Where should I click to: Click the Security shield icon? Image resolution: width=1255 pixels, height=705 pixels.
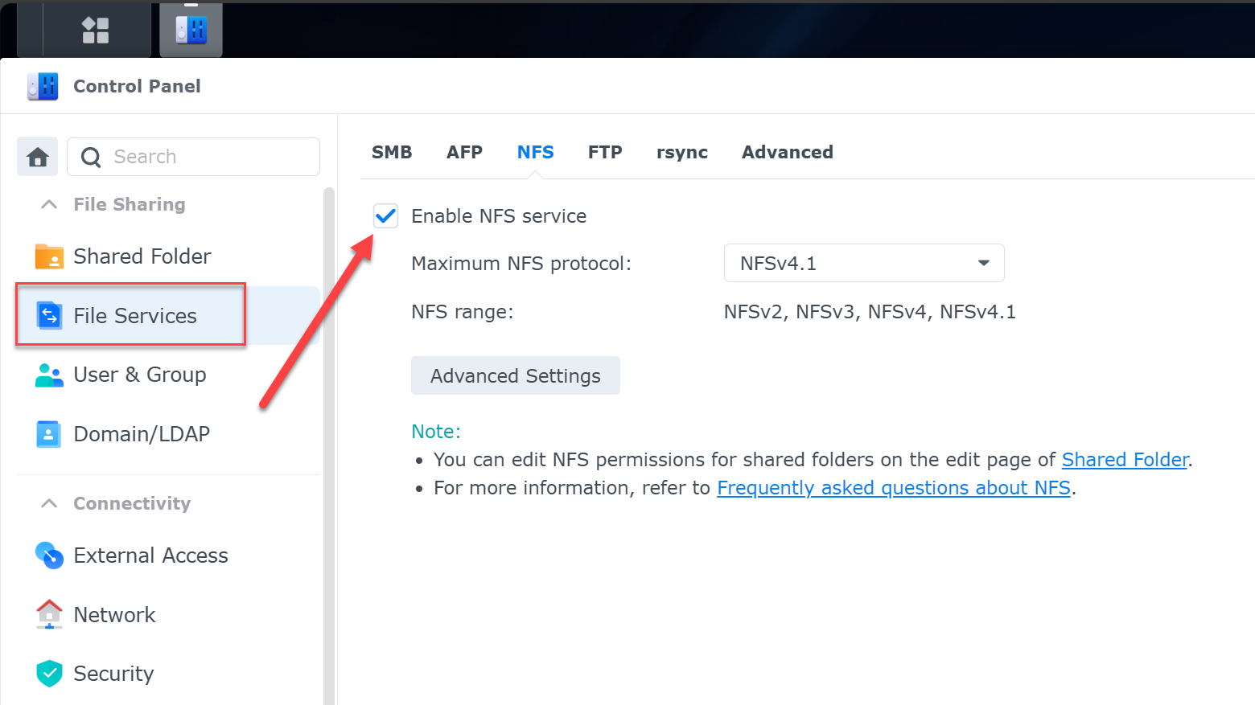49,674
